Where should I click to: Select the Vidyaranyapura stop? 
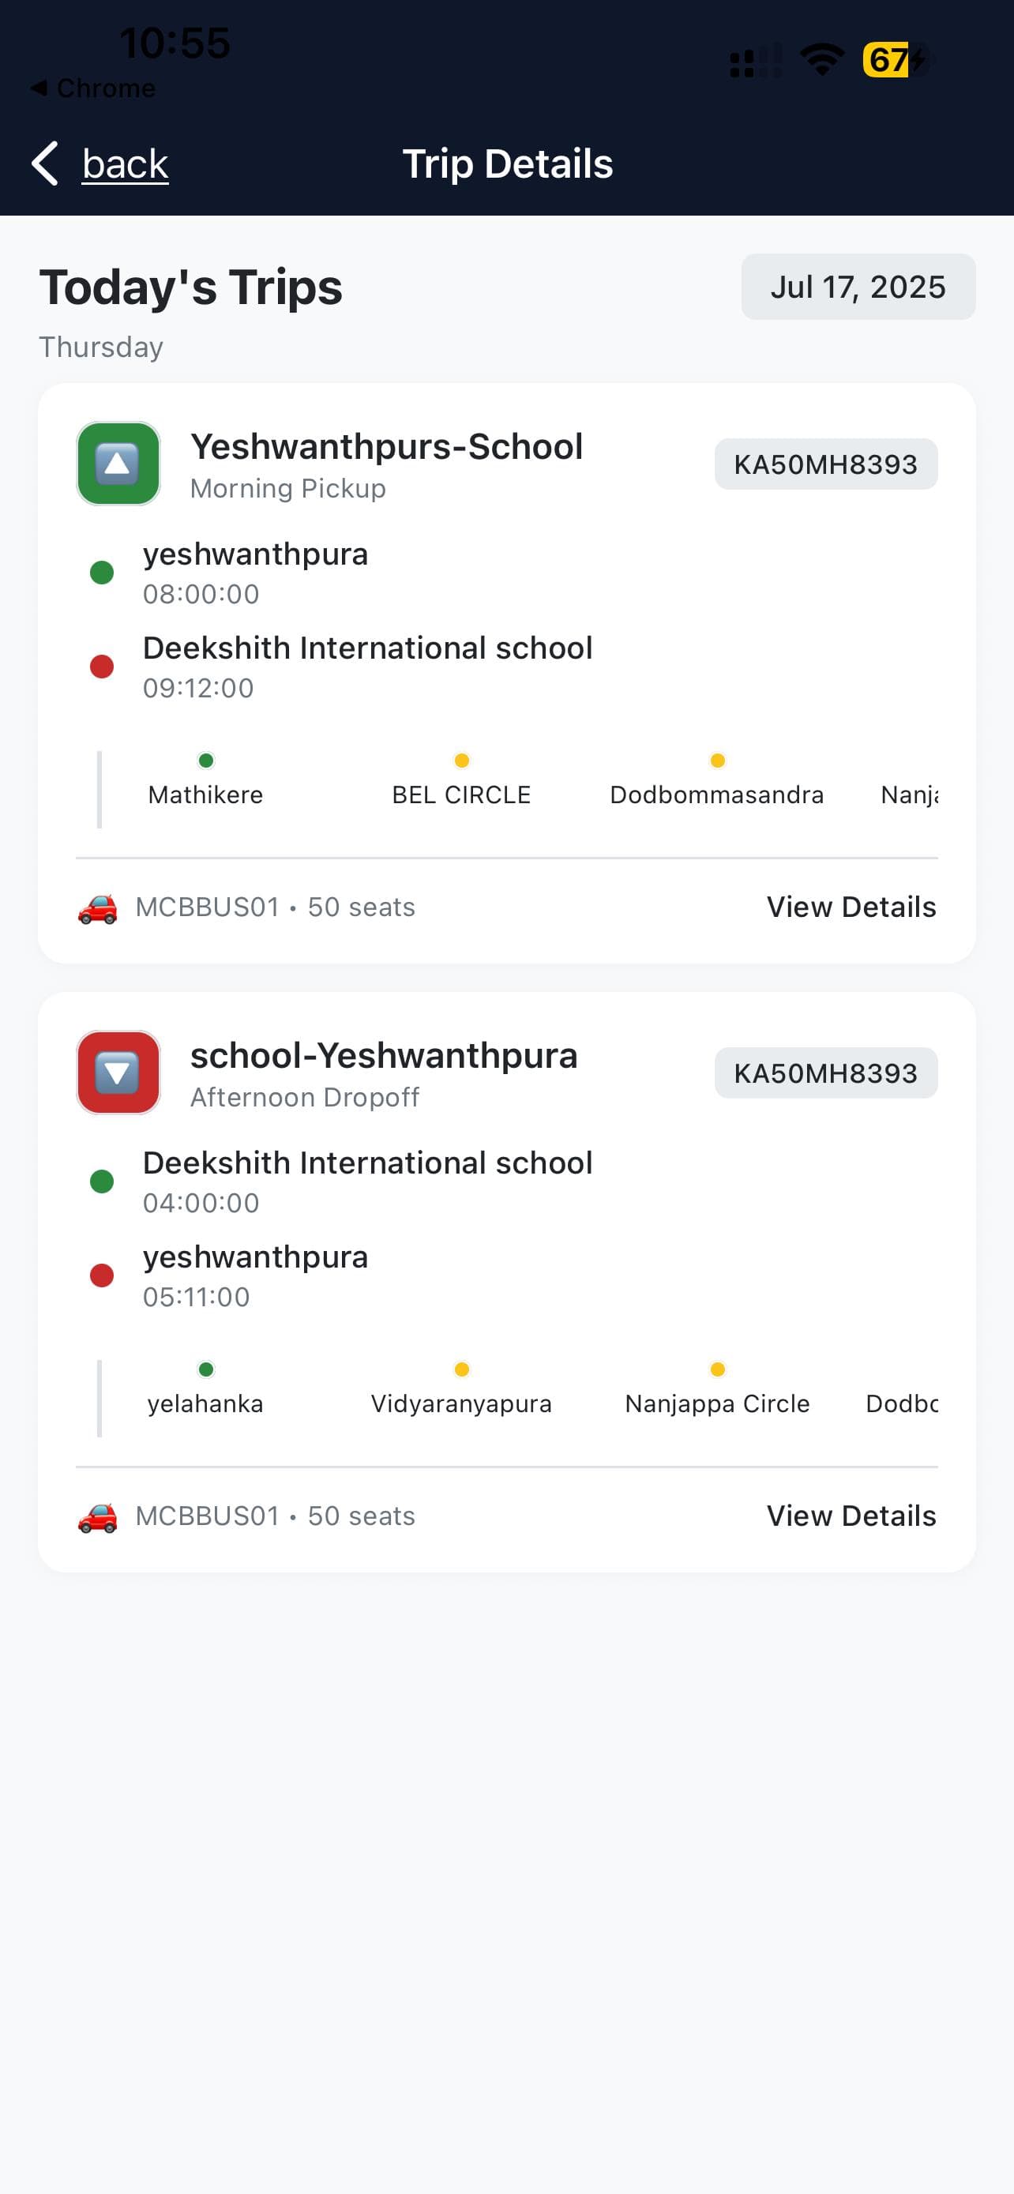pos(461,1403)
